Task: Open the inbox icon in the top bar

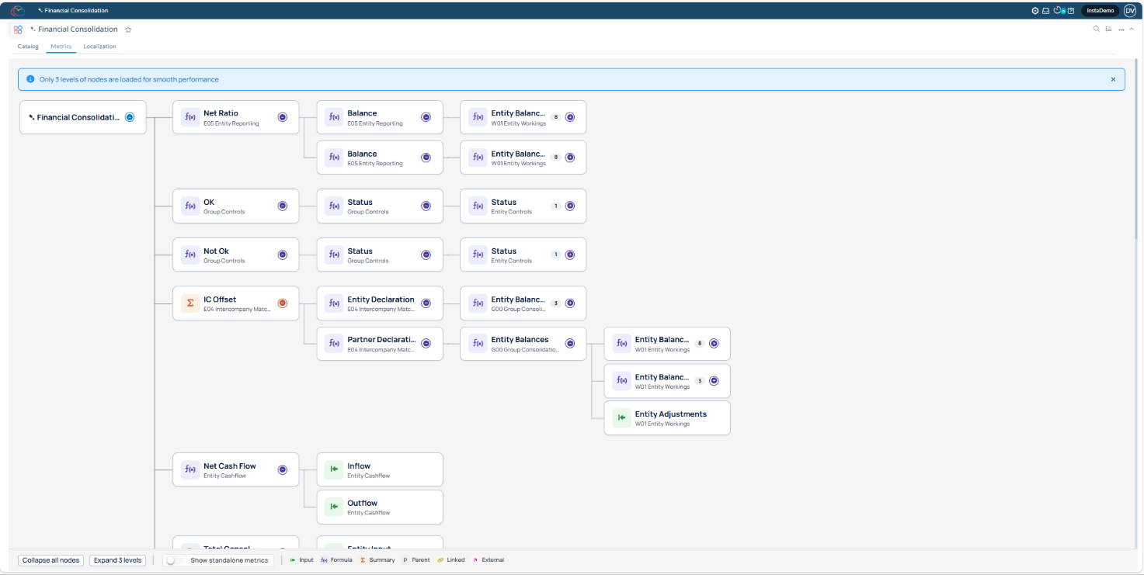Action: (1045, 10)
